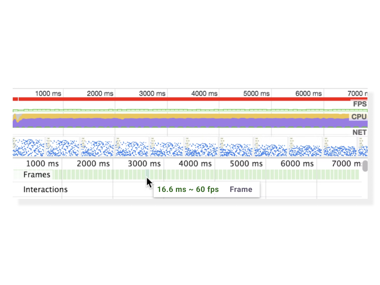Click the 5000 ms ruler label
380x285 pixels.
pos(256,93)
